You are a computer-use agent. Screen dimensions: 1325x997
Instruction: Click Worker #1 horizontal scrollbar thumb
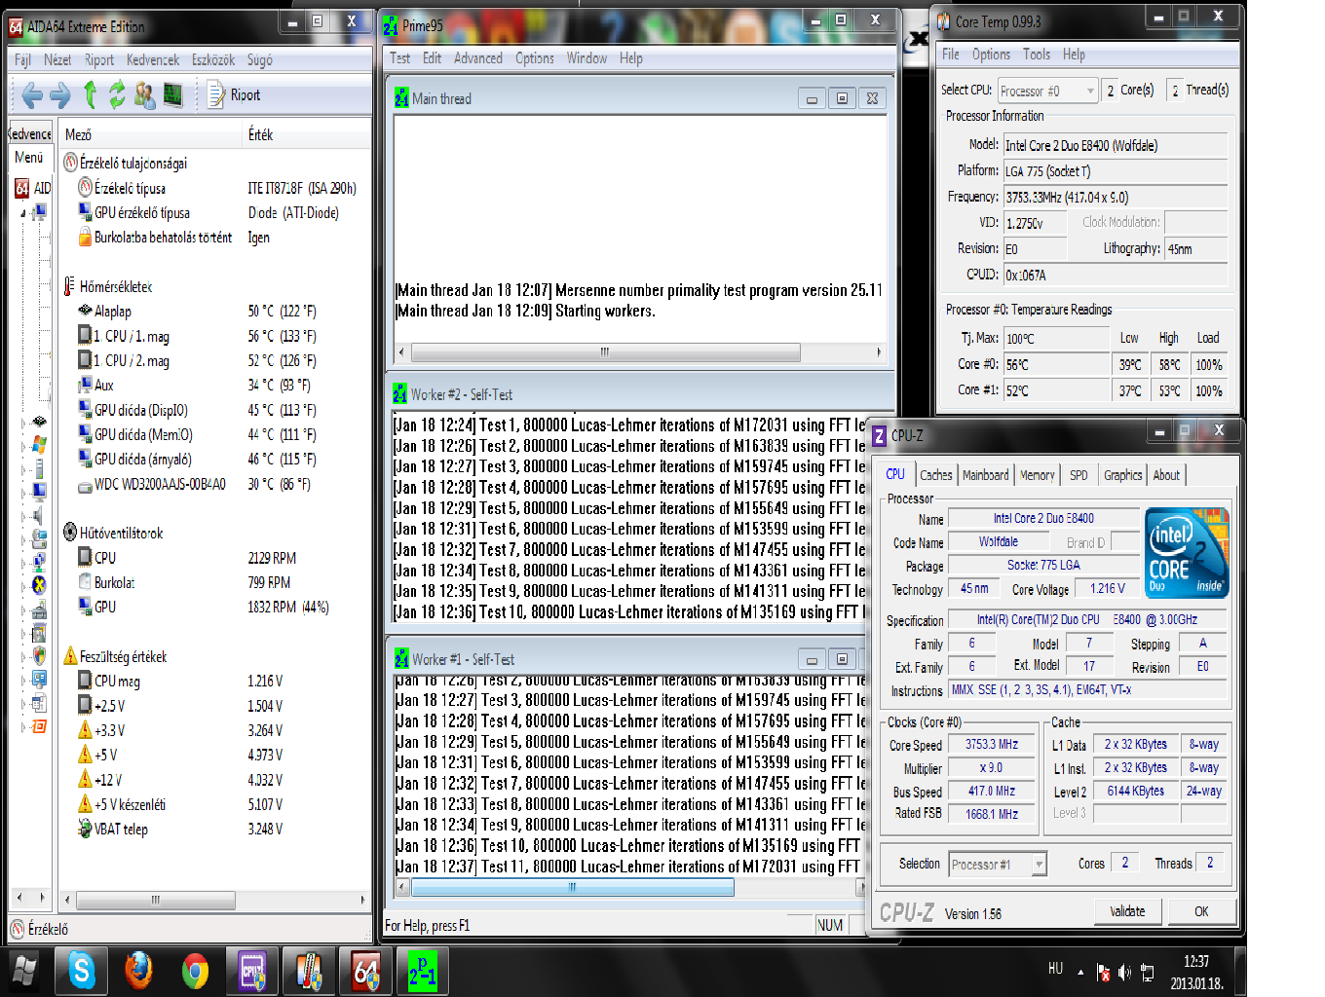tap(573, 887)
